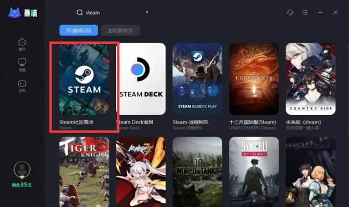The width and height of the screenshot is (349, 207).
Task: Open the Steam Remote Play cover
Action: point(197,79)
